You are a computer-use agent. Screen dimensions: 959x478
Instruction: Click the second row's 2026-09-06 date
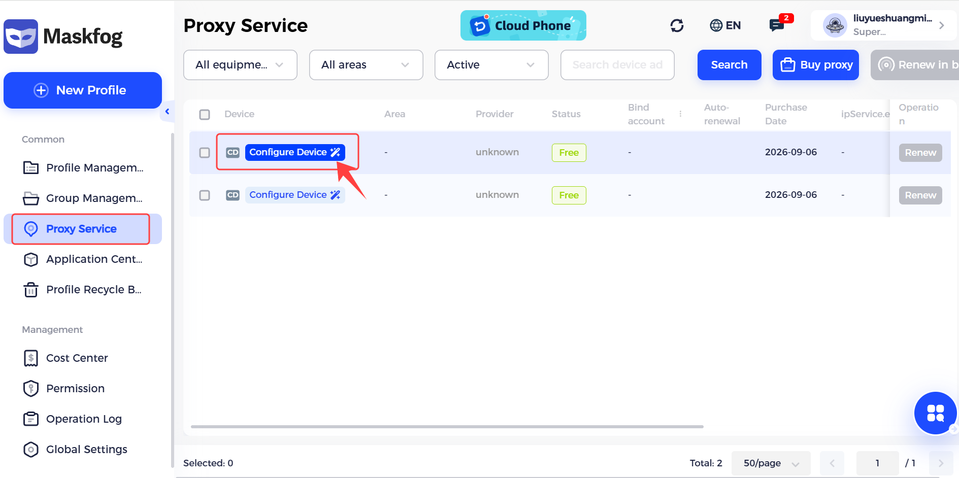coord(791,195)
